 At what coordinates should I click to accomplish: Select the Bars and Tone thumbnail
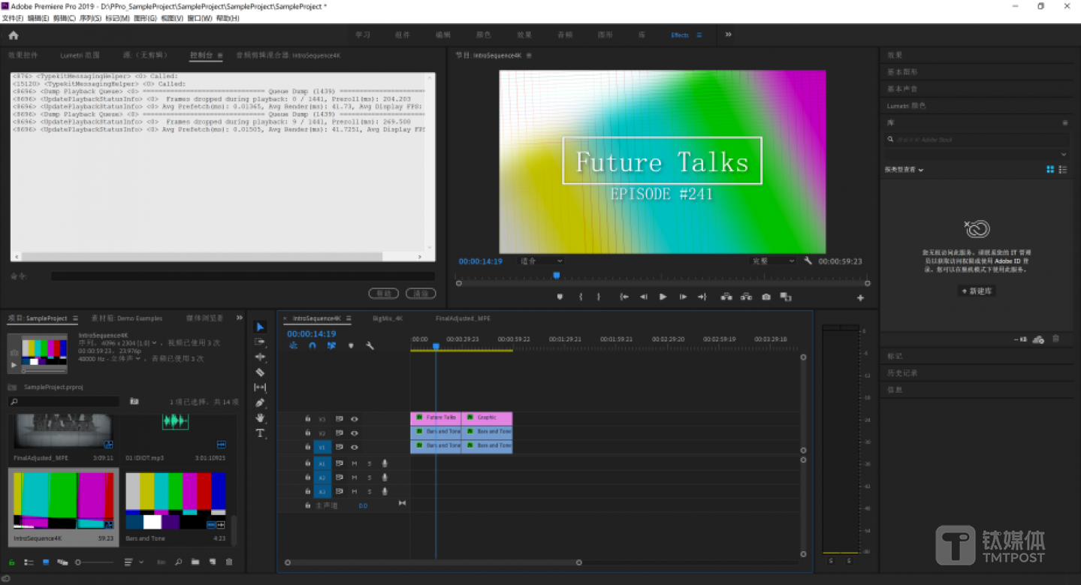point(175,500)
